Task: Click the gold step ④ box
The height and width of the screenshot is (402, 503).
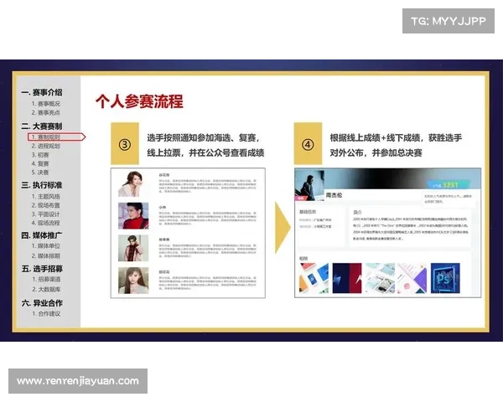Action: pos(308,143)
